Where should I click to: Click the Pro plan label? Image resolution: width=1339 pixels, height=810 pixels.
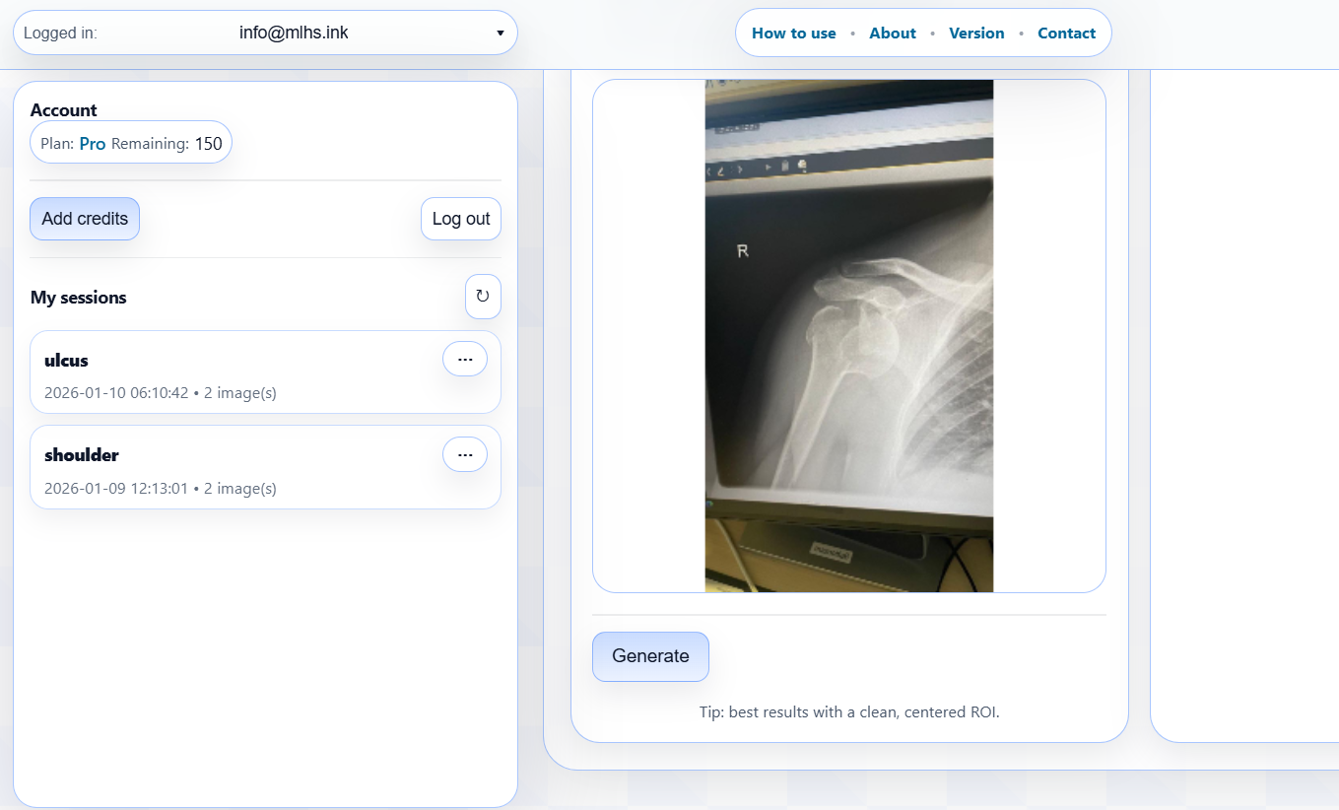point(93,144)
